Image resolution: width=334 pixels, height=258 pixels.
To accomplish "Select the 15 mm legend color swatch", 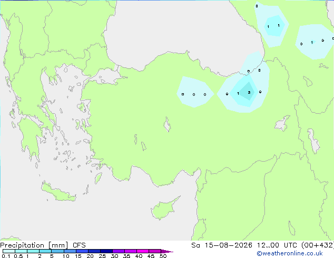I will click(82, 251).
